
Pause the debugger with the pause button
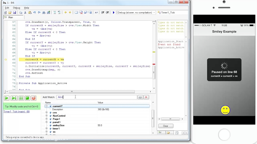coord(21,98)
